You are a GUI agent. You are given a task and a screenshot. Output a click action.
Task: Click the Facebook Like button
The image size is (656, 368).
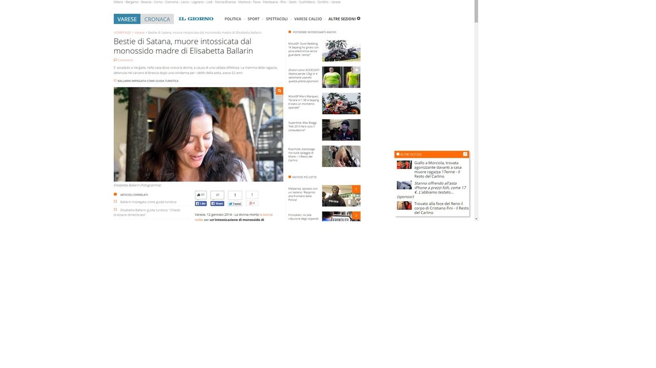click(x=200, y=203)
